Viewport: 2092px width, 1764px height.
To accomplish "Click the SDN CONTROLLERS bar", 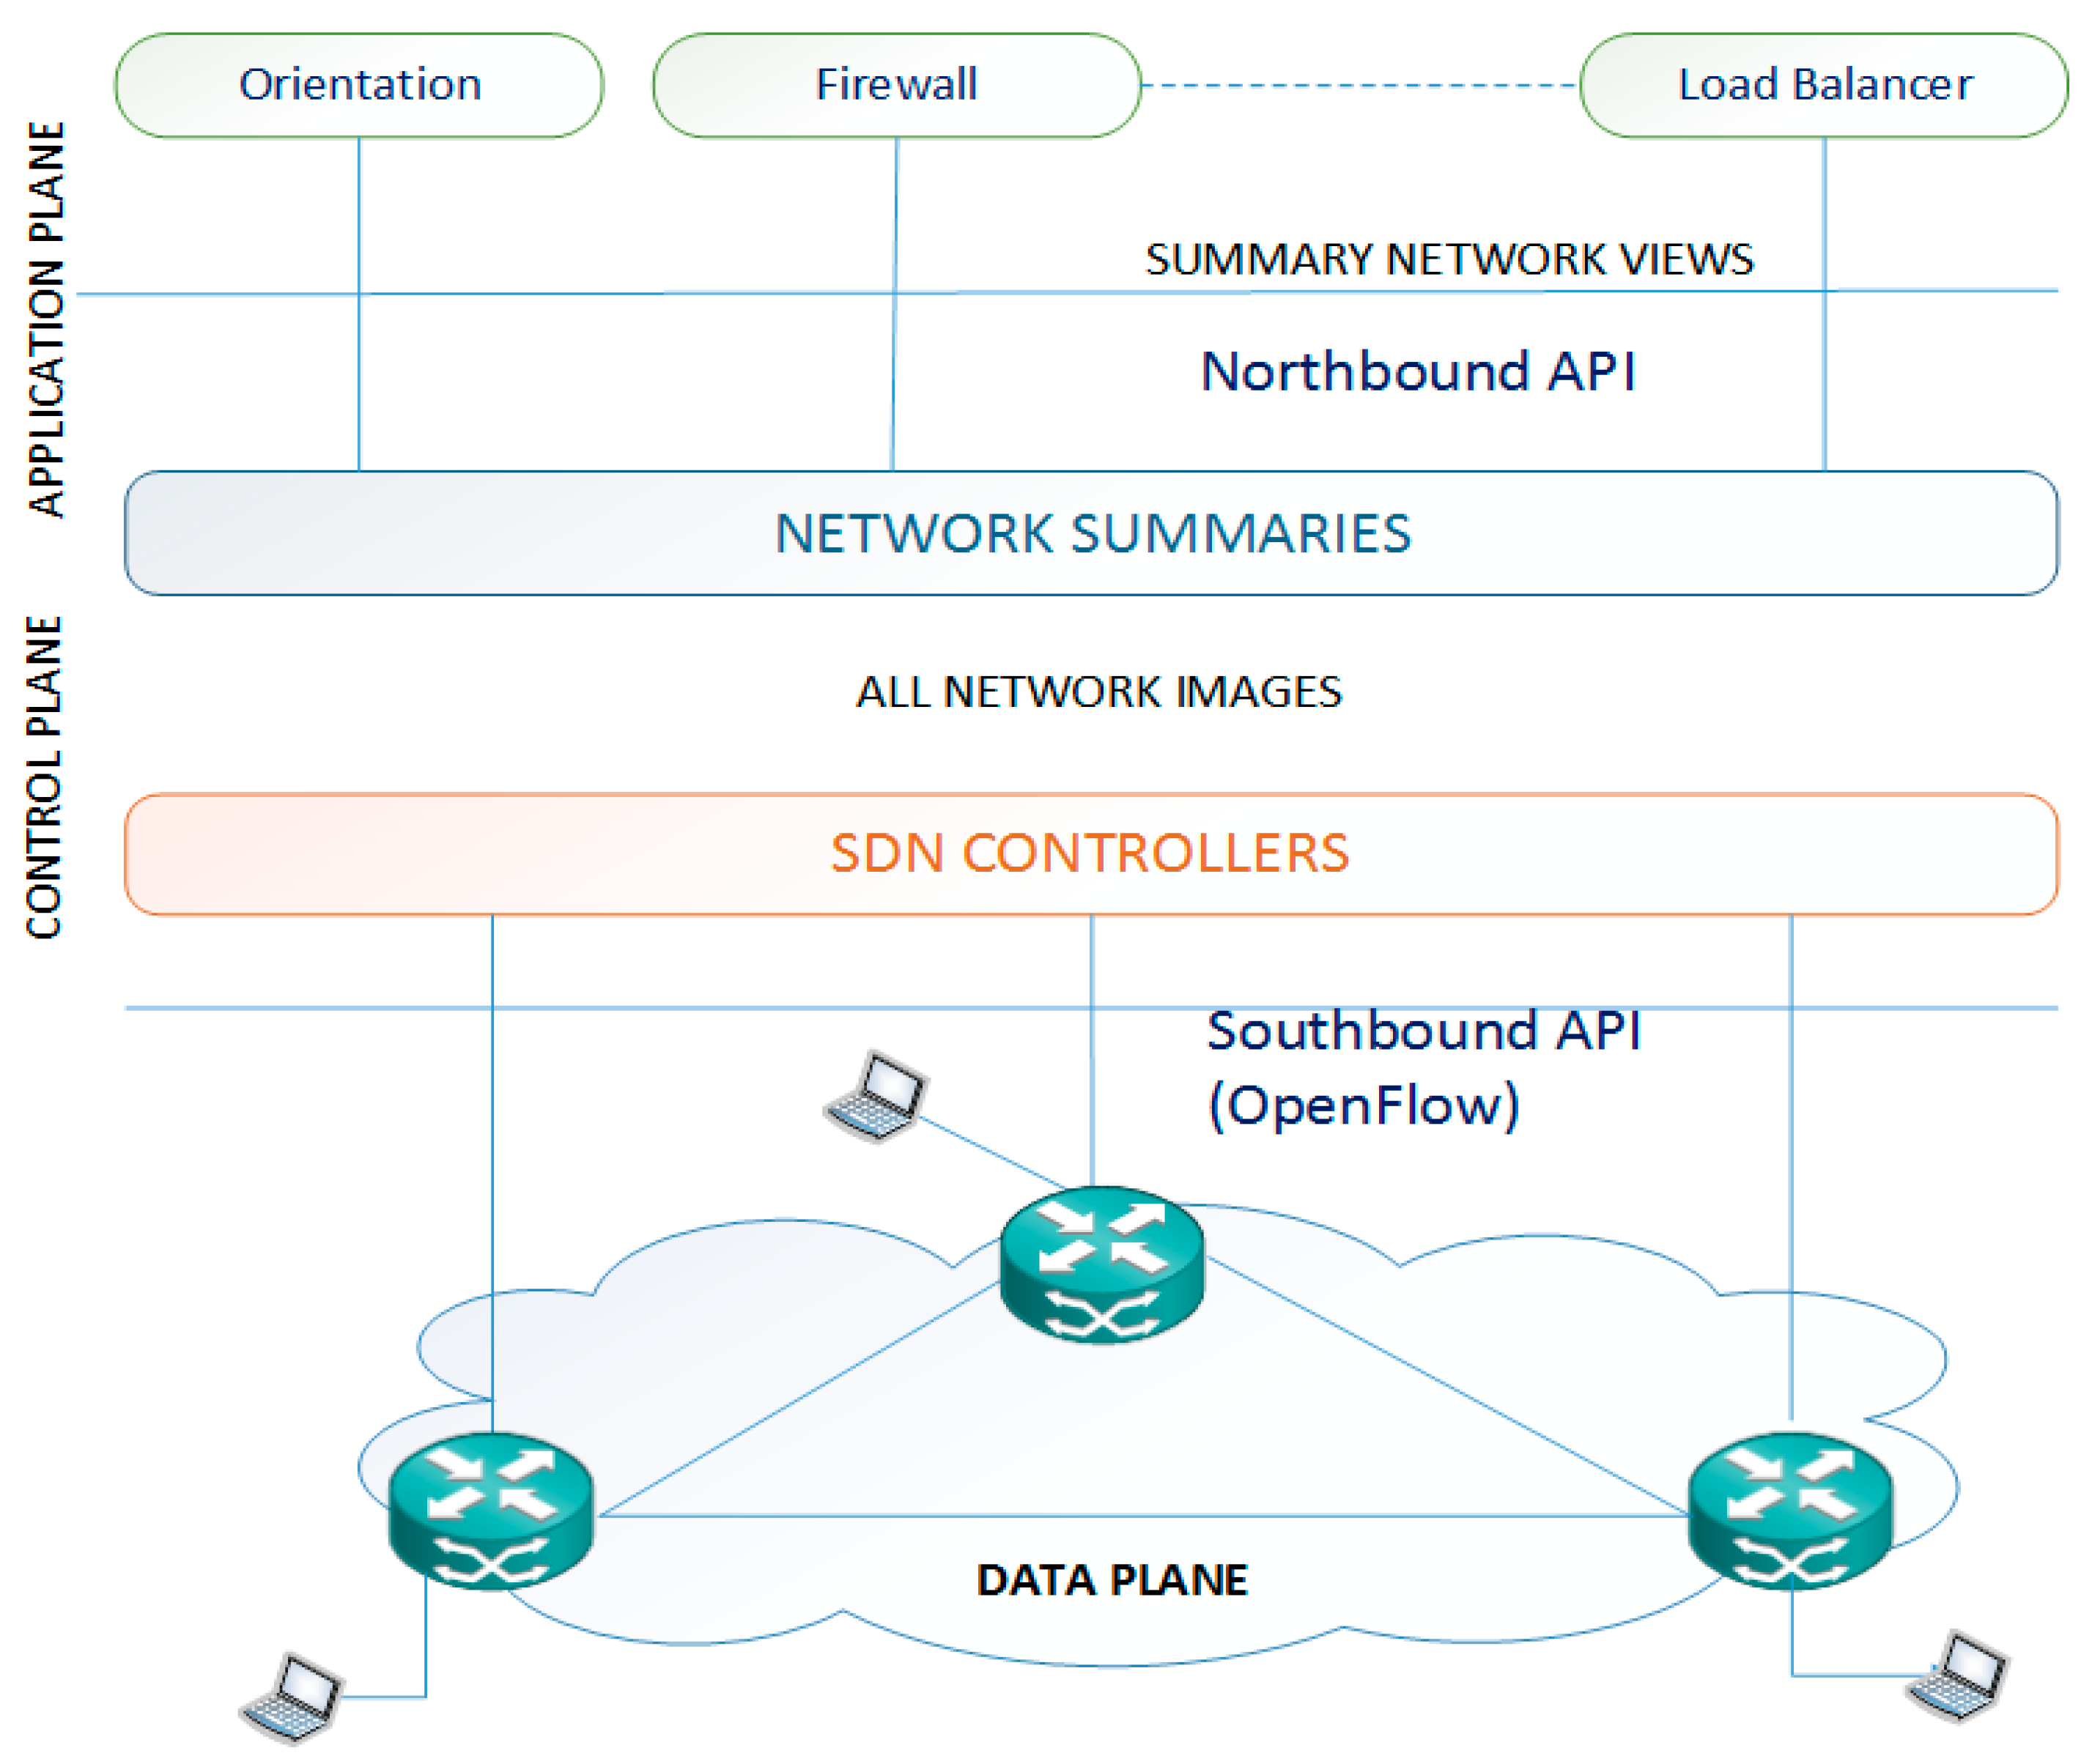I will (x=1091, y=854).
